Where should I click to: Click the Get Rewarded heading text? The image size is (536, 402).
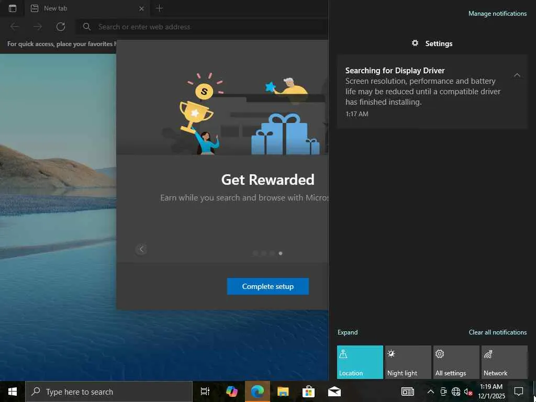267,180
